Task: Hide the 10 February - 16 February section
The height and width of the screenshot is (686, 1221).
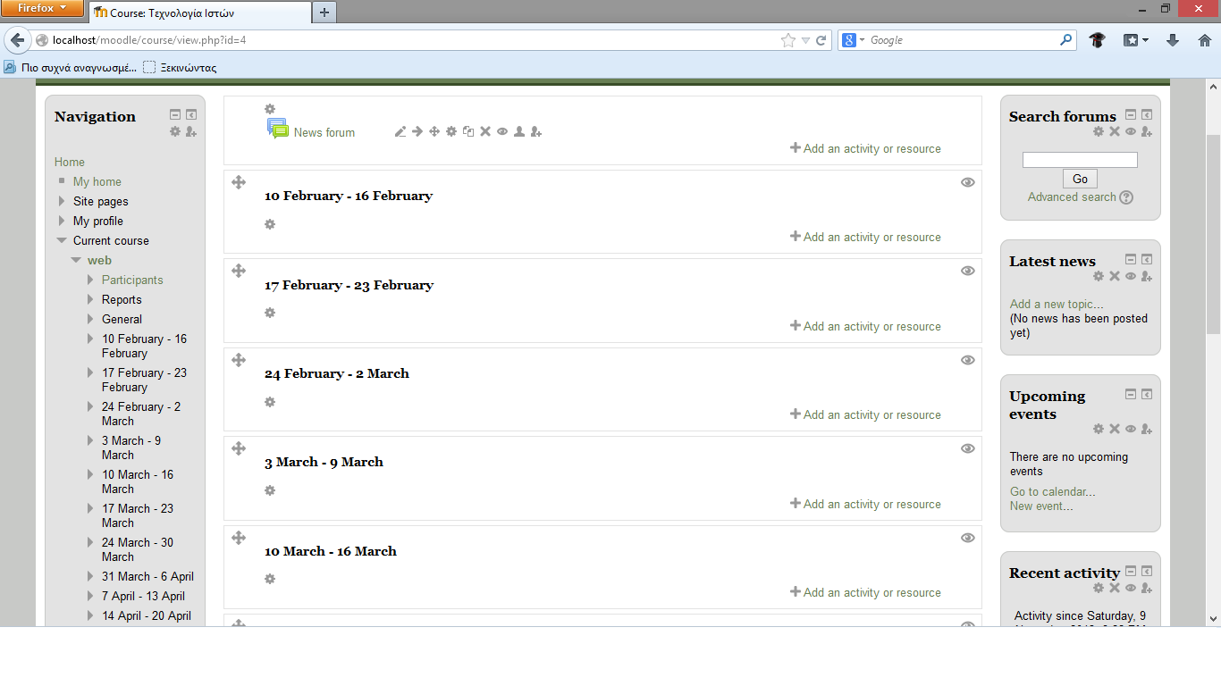Action: click(x=967, y=182)
